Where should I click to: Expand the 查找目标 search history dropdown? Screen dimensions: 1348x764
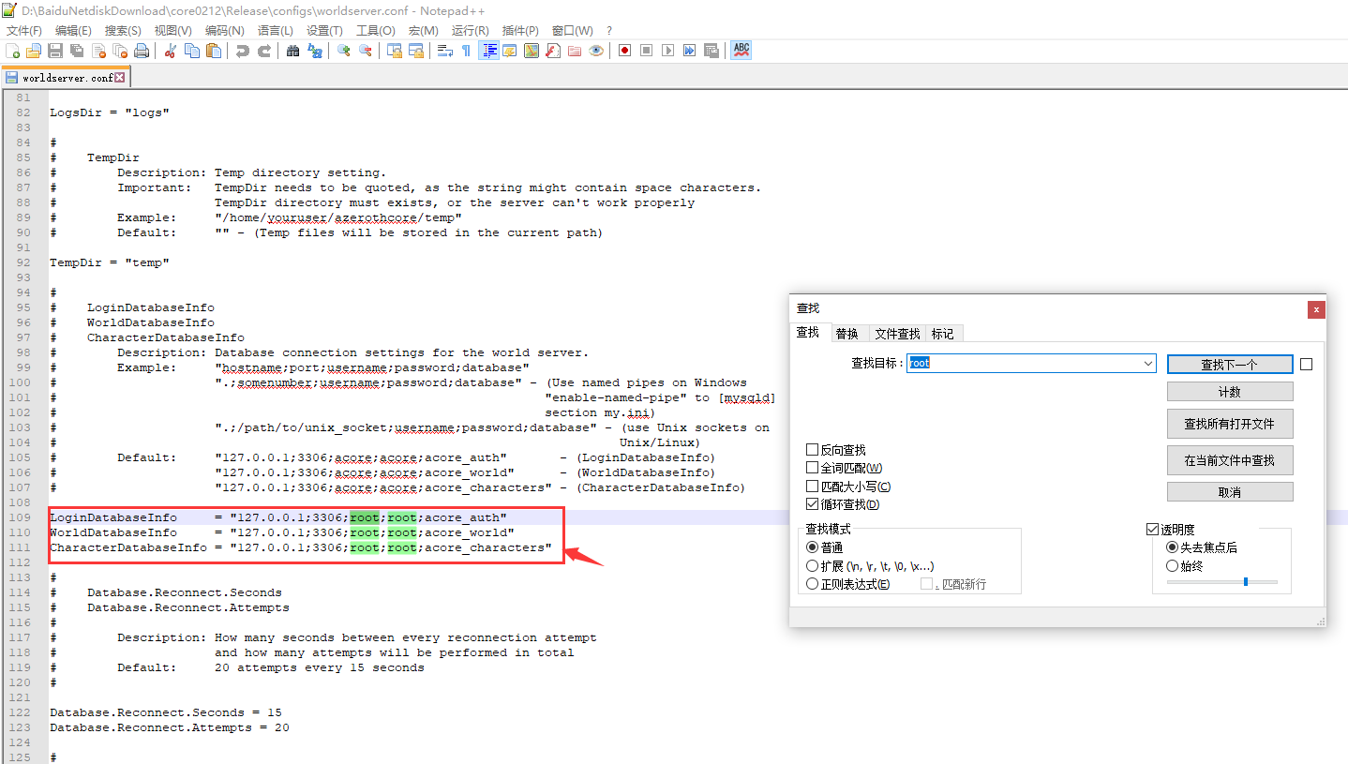1148,364
